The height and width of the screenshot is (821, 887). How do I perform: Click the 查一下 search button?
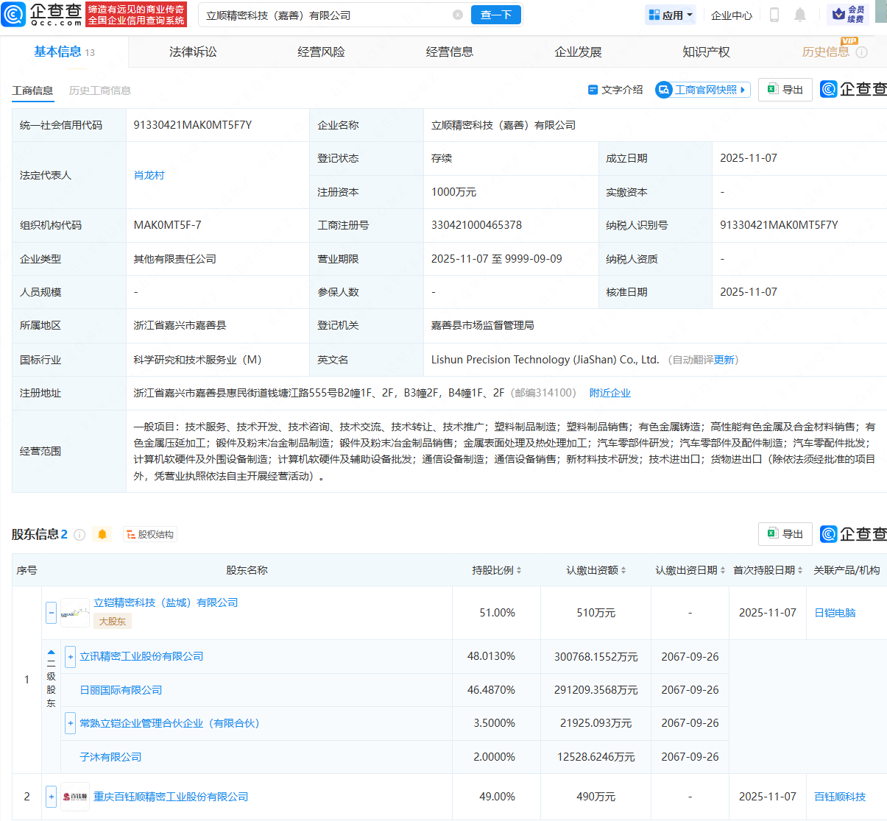[x=495, y=15]
